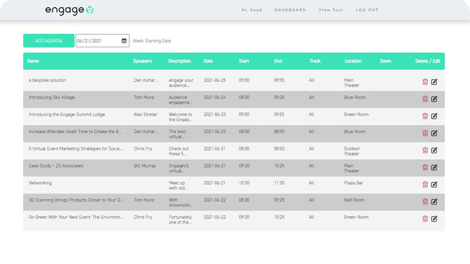Select the 'a bespoke solution' name cell
Viewport: 470px width, 264px height.
(47, 81)
